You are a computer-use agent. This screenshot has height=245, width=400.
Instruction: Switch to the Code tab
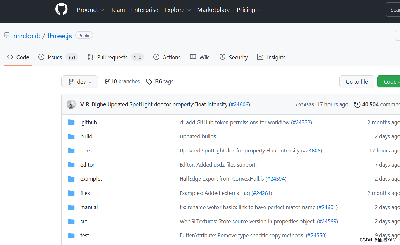coord(18,57)
